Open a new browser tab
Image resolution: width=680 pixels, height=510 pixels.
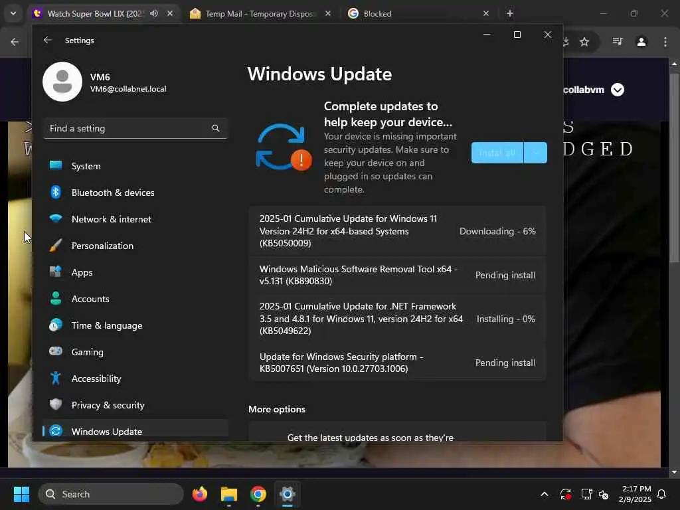point(510,13)
